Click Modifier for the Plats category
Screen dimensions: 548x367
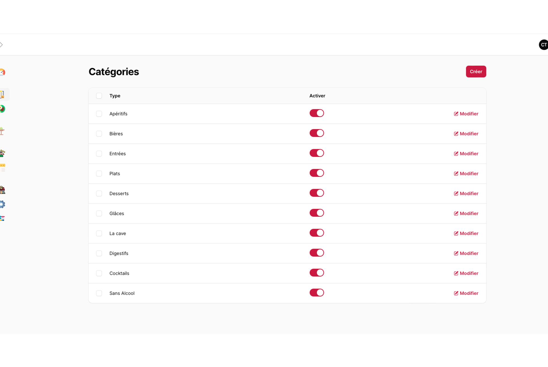466,173
